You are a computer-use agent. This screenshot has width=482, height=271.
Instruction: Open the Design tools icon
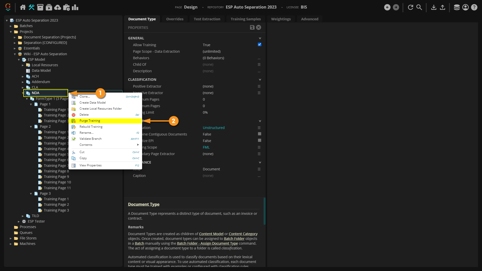(31, 7)
